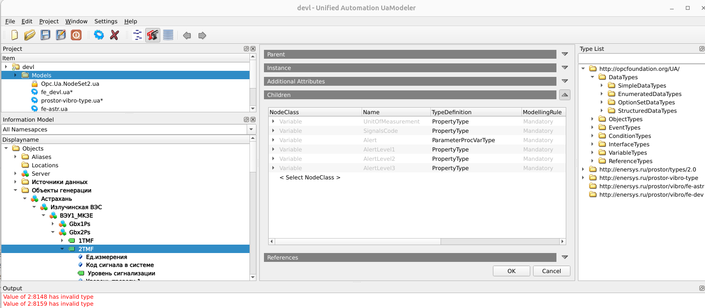This screenshot has width=705, height=308.
Task: Click the left arrow Back icon
Action: click(187, 35)
